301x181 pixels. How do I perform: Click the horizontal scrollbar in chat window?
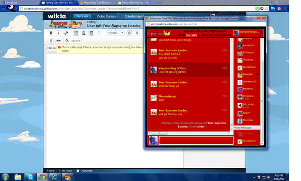pyautogui.click(x=189, y=133)
